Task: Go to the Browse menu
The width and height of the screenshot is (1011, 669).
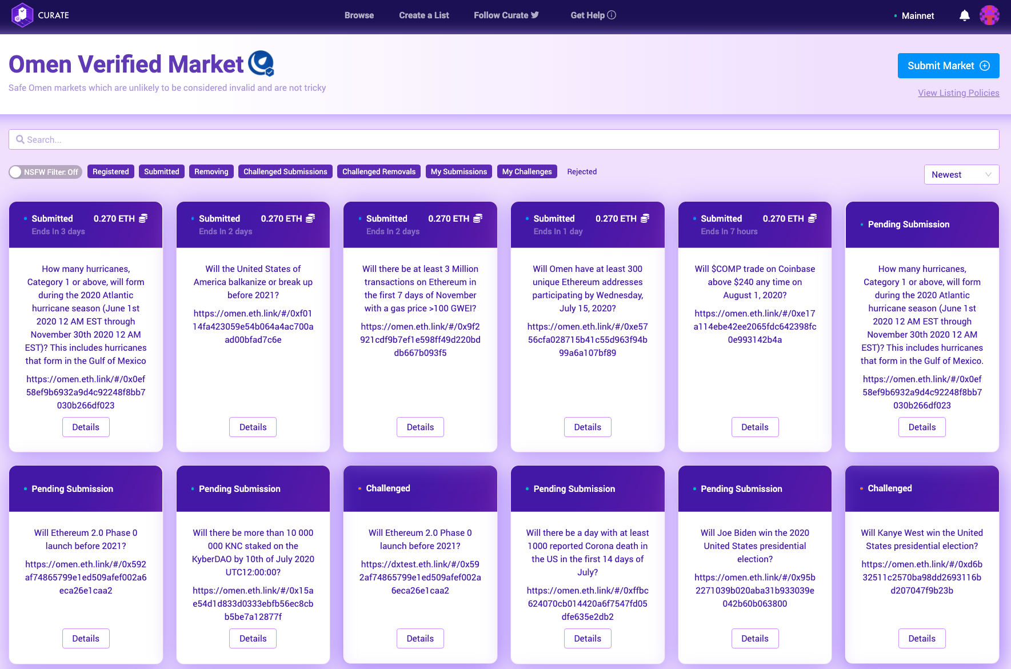Action: tap(359, 15)
